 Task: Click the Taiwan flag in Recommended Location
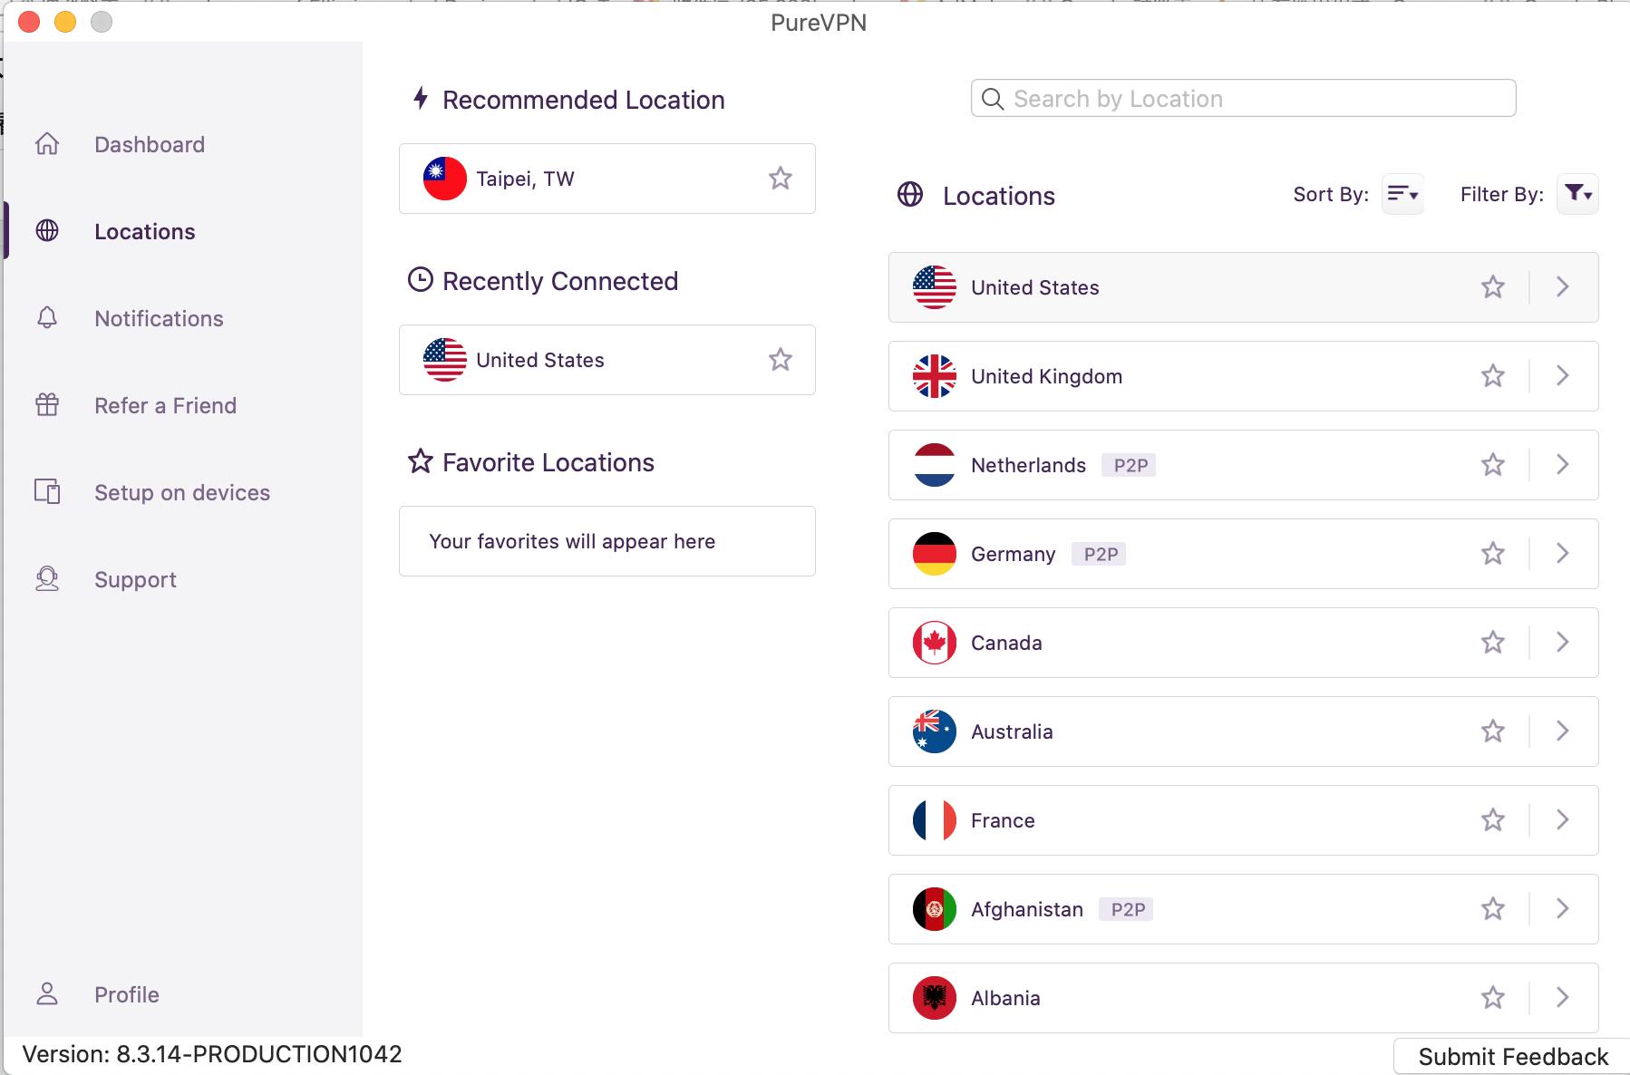point(445,179)
